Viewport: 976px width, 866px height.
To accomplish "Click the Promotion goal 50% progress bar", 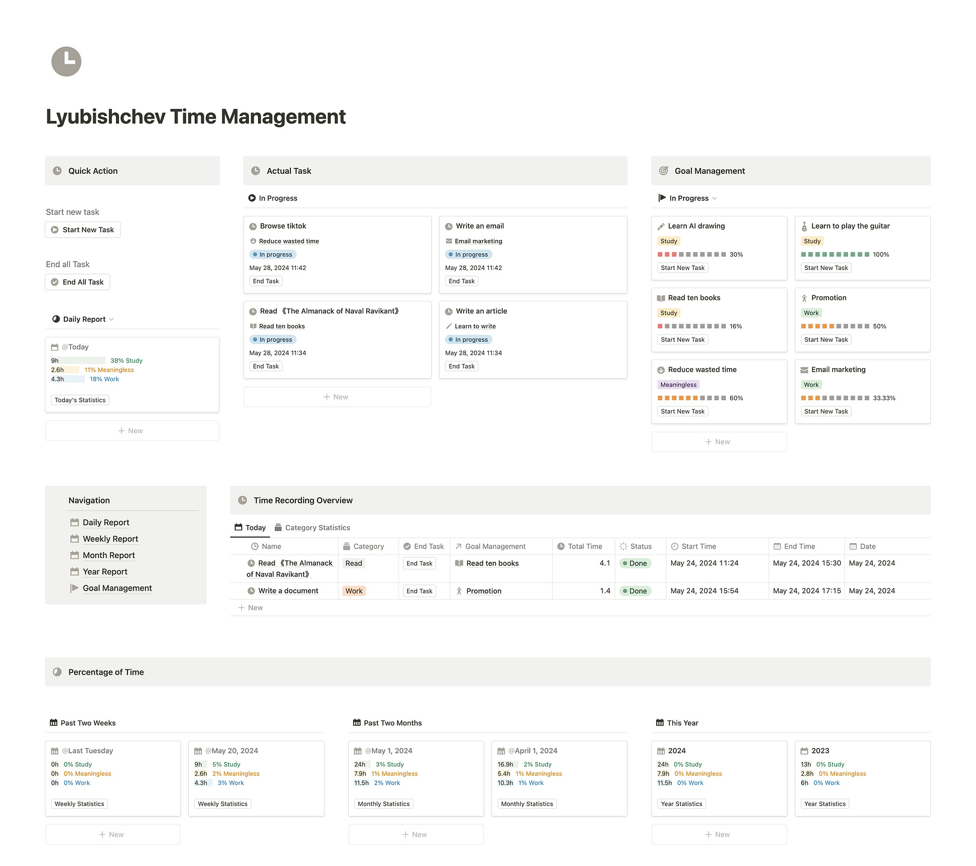I will (835, 327).
